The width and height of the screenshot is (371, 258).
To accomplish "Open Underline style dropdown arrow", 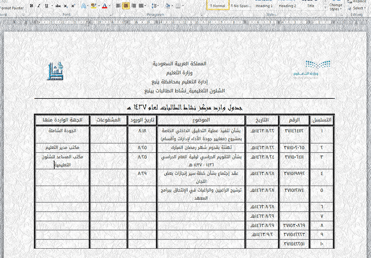I will pyautogui.click(x=51, y=6).
